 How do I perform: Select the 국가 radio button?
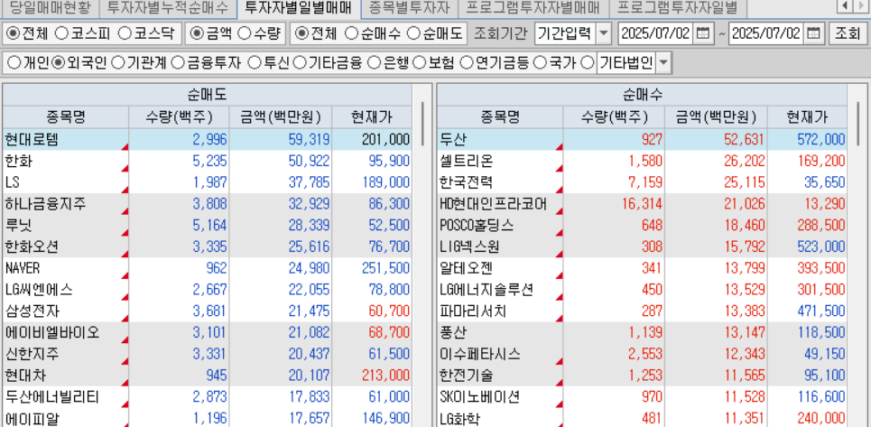(540, 63)
